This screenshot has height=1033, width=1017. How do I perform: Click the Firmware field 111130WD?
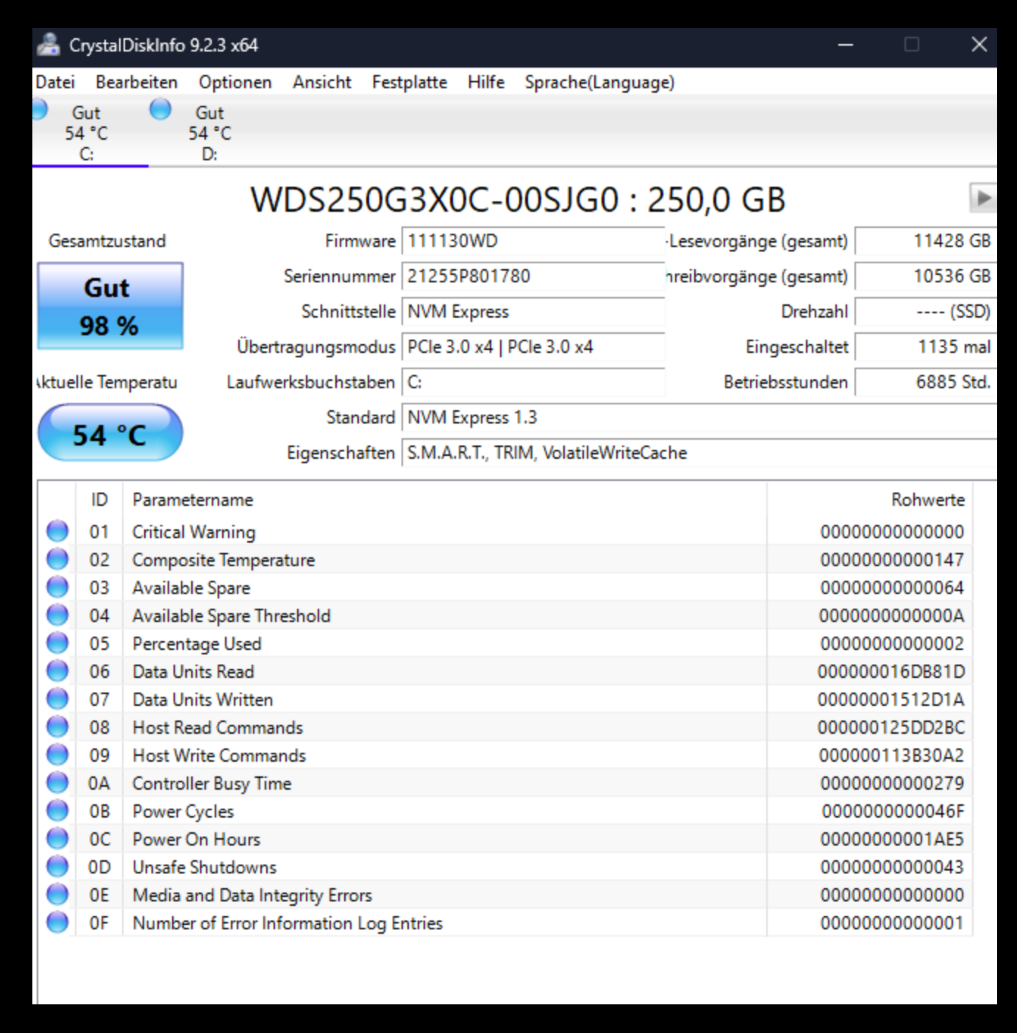click(533, 241)
